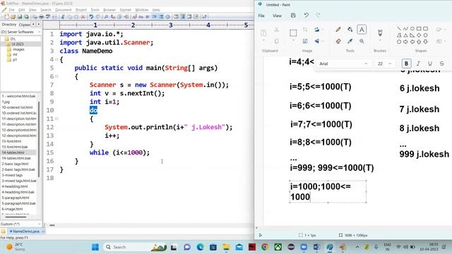
Task: Toggle Bold formatting in Paint text toolbar
Action: click(x=406, y=64)
